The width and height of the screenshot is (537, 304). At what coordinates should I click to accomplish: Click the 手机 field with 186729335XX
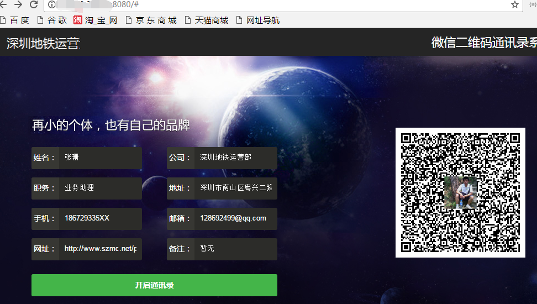101,218
